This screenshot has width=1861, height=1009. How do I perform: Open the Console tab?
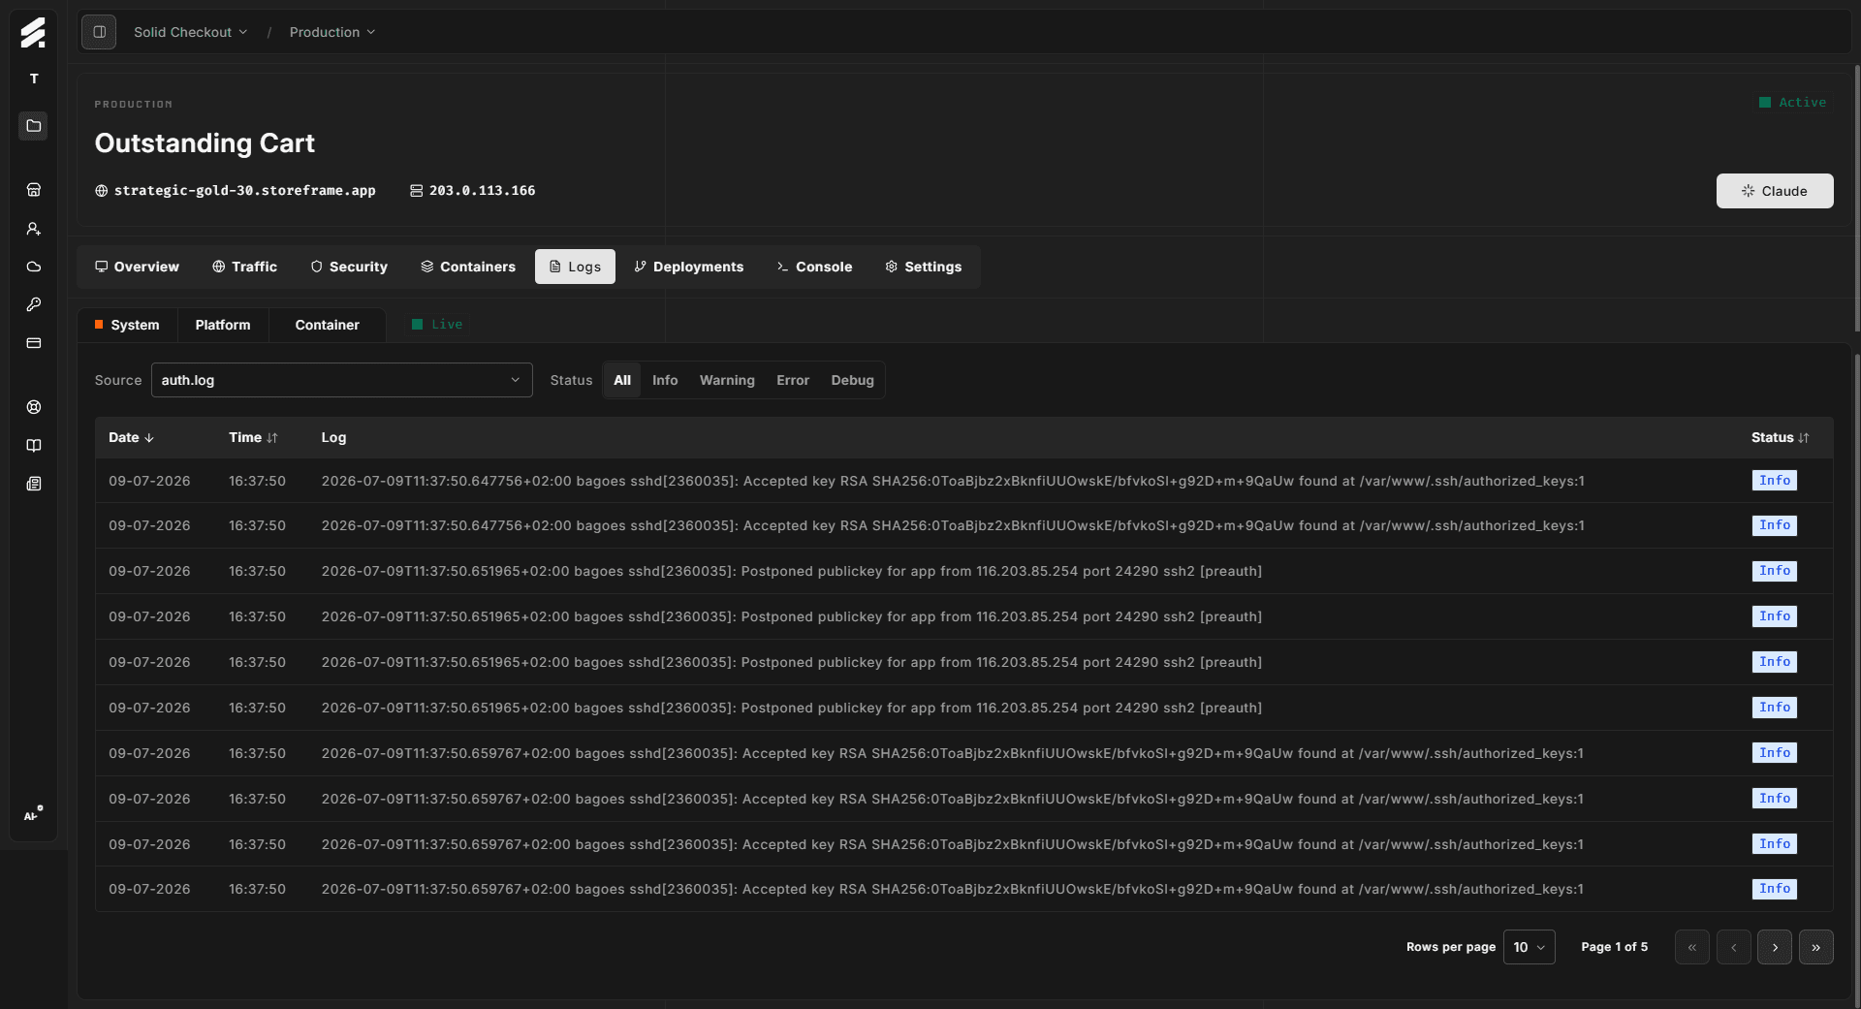[814, 267]
